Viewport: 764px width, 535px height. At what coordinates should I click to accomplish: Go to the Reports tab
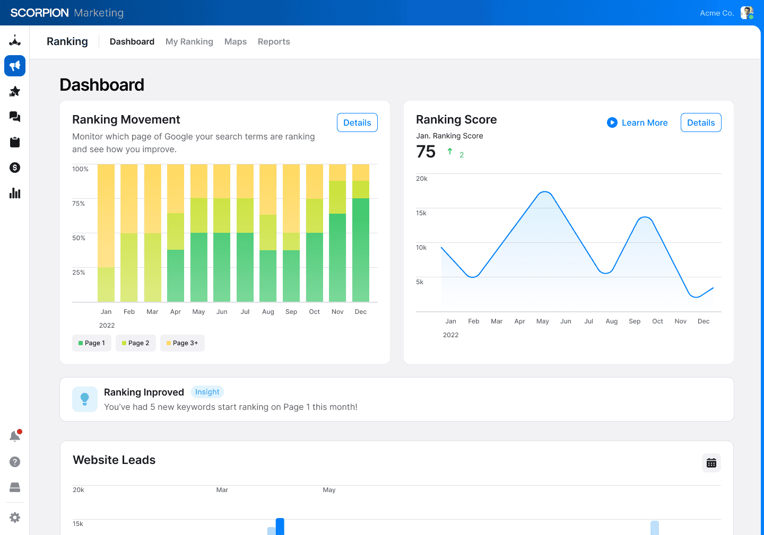point(274,41)
